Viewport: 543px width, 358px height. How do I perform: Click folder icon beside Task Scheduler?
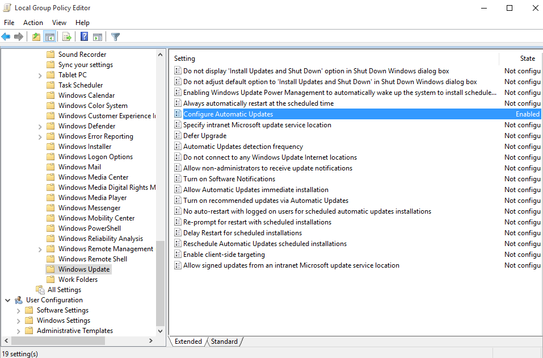tap(50, 85)
